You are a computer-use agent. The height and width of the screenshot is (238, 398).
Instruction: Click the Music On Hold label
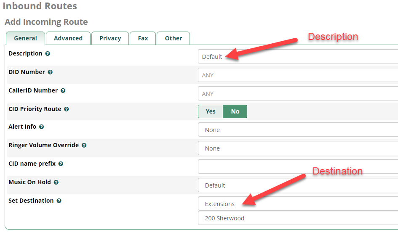30,182
